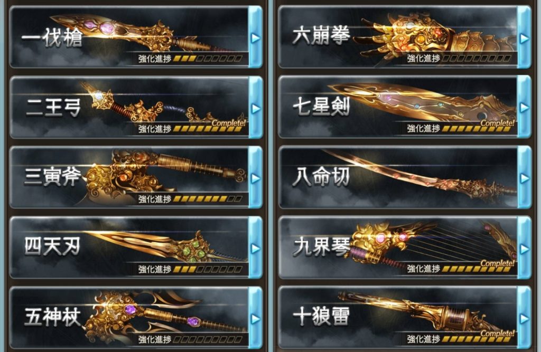The width and height of the screenshot is (541, 352).
Task: Open the 六崩拳 arrow button
Action: point(524,37)
